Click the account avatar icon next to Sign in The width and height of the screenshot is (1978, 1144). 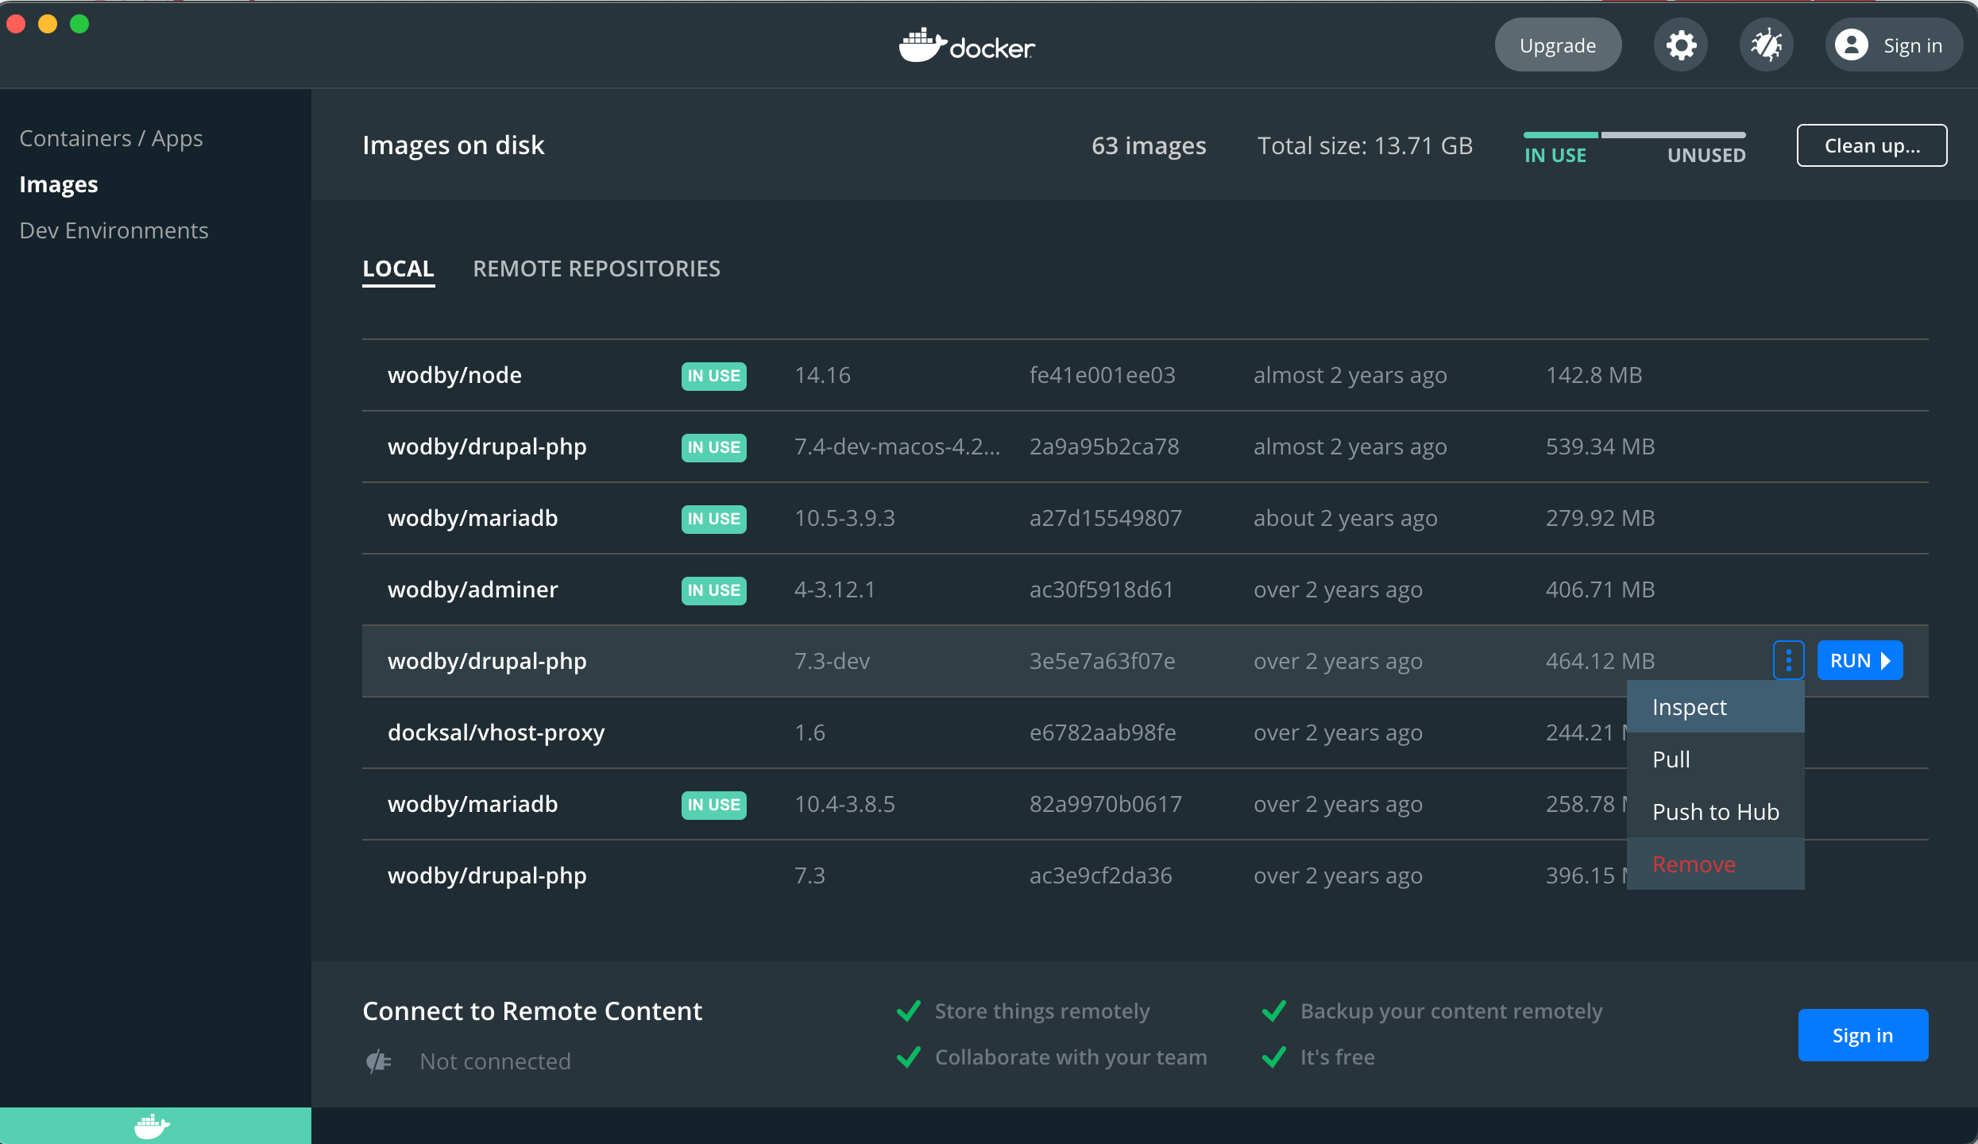tap(1851, 45)
